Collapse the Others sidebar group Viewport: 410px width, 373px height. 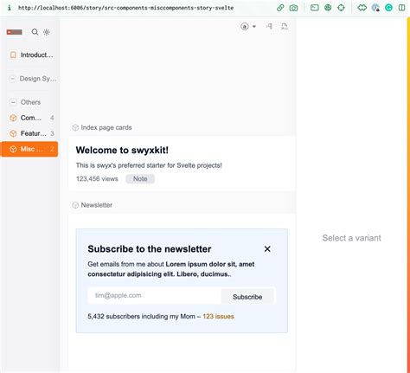[x=32, y=102]
